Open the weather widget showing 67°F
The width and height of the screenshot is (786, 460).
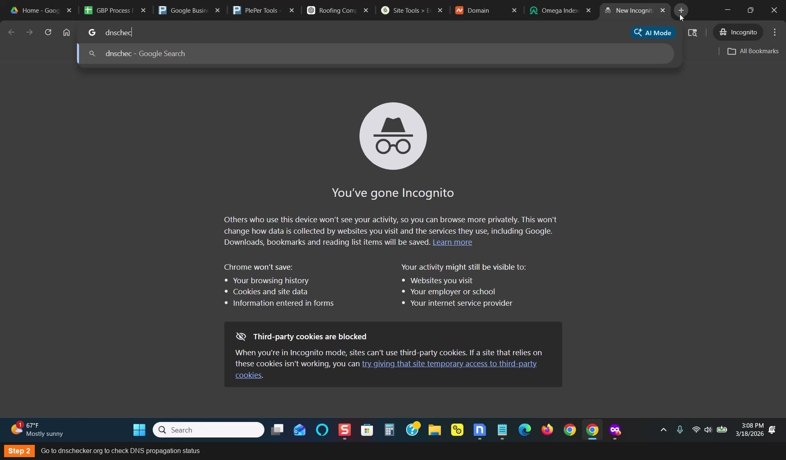coord(37,430)
